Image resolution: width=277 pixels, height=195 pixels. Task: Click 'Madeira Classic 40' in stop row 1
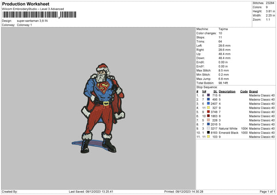pos(262,95)
